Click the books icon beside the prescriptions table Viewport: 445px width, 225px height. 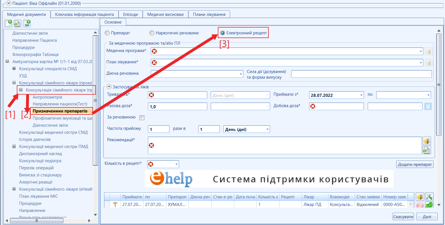point(420,197)
